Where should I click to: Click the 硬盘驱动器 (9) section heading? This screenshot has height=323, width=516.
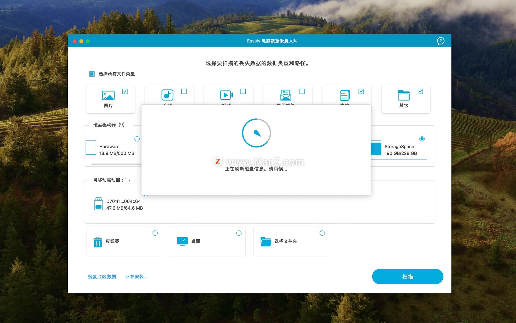[x=109, y=125]
